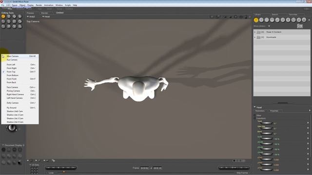Select From Front camera view
Screen dimensions: 312x175
[20, 79]
